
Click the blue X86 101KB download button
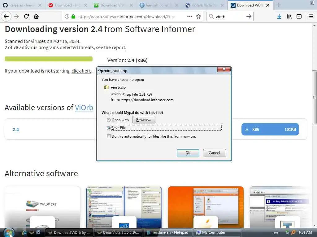(270, 129)
